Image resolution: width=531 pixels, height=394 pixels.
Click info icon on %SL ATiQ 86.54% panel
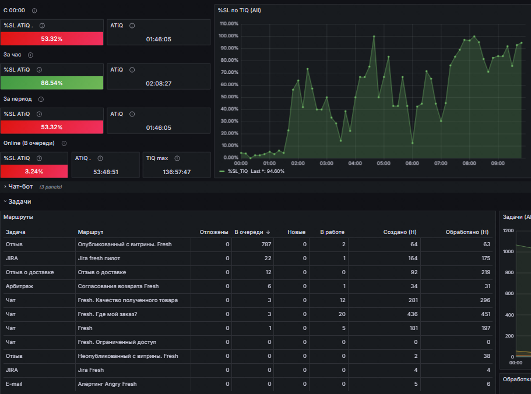point(39,70)
